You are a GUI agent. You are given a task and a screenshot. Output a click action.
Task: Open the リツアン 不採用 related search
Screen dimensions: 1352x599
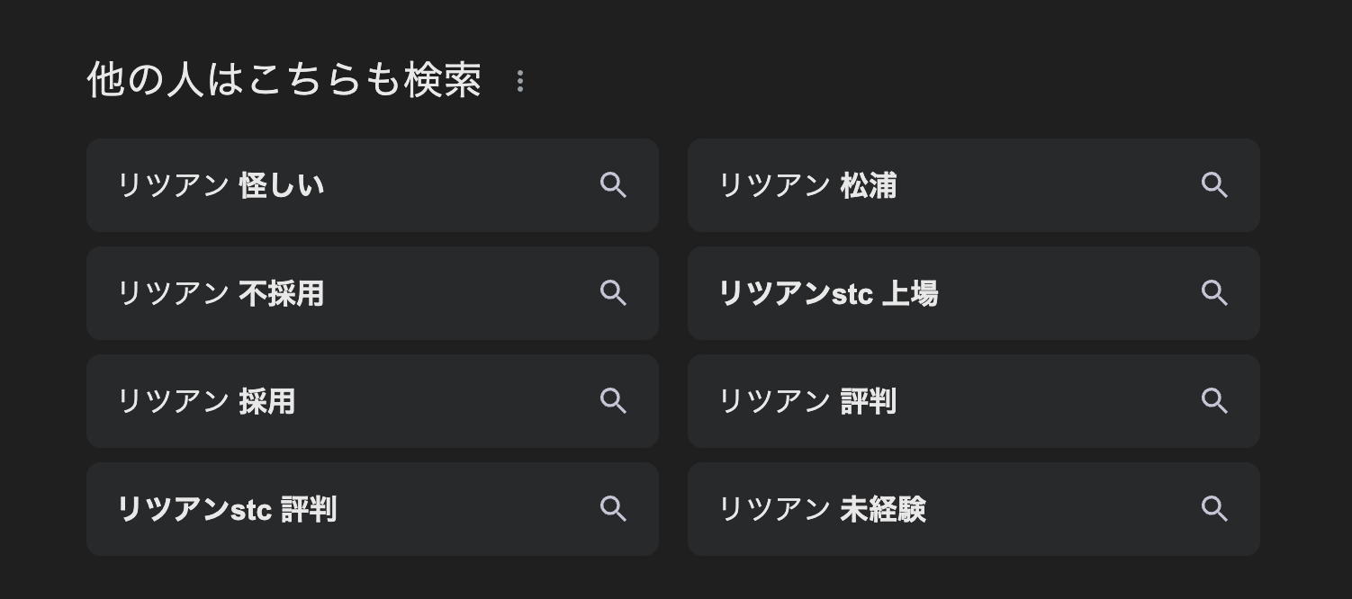coord(221,294)
